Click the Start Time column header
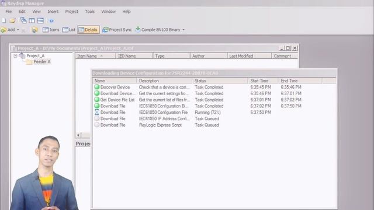 pyautogui.click(x=263, y=80)
